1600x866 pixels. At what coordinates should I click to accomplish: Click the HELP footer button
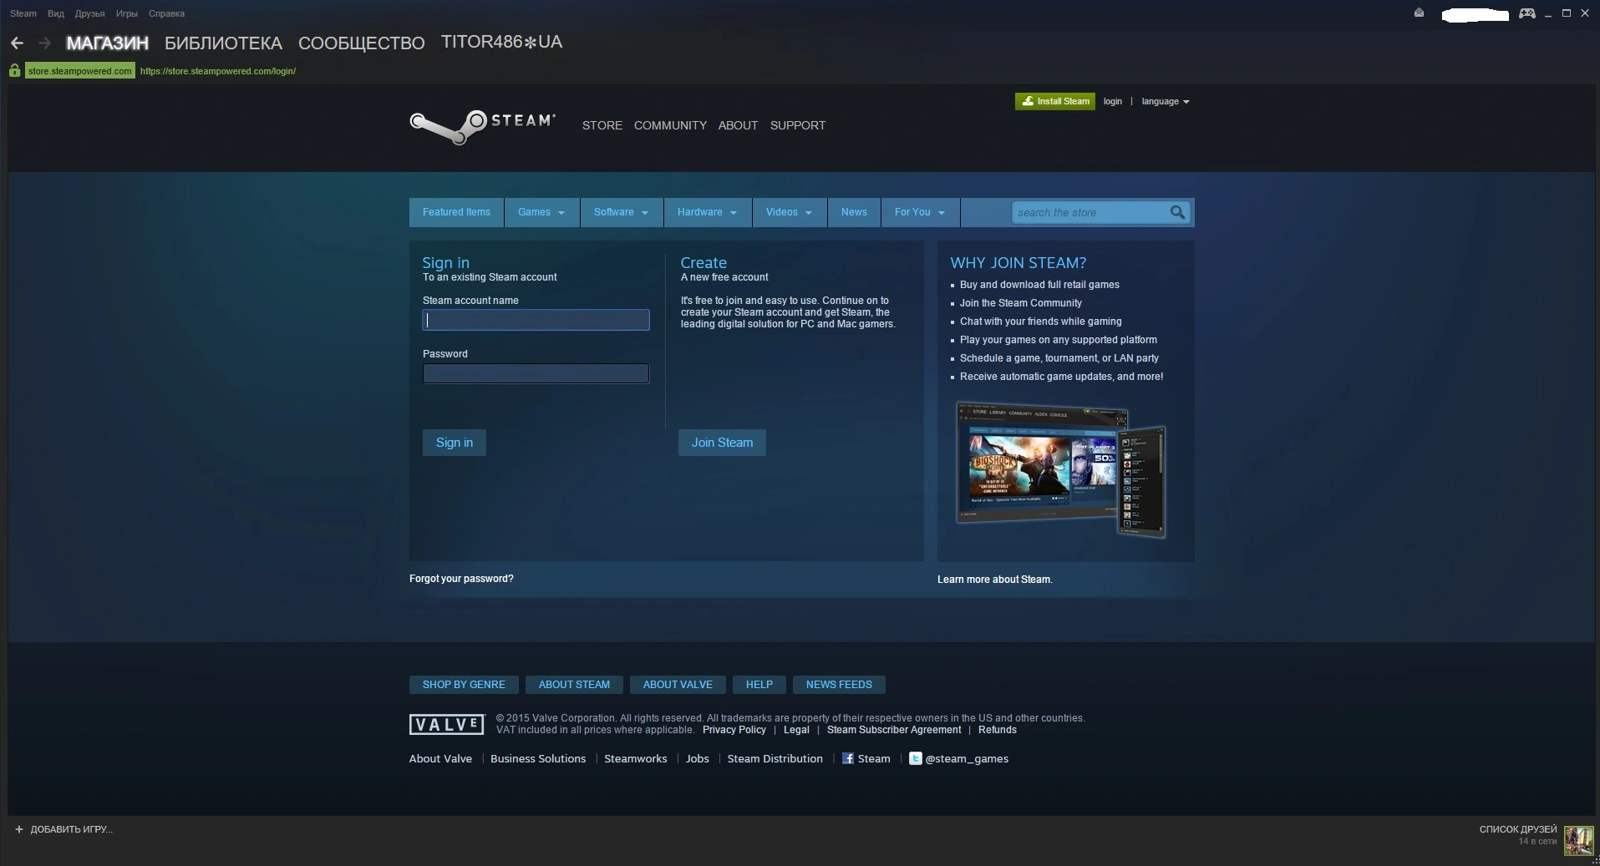pyautogui.click(x=759, y=685)
